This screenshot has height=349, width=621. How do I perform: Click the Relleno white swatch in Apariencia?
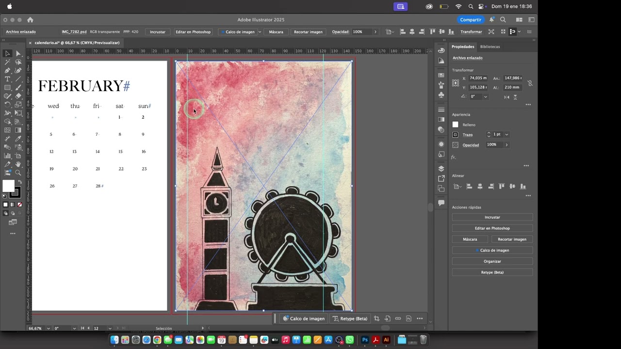pyautogui.click(x=455, y=125)
